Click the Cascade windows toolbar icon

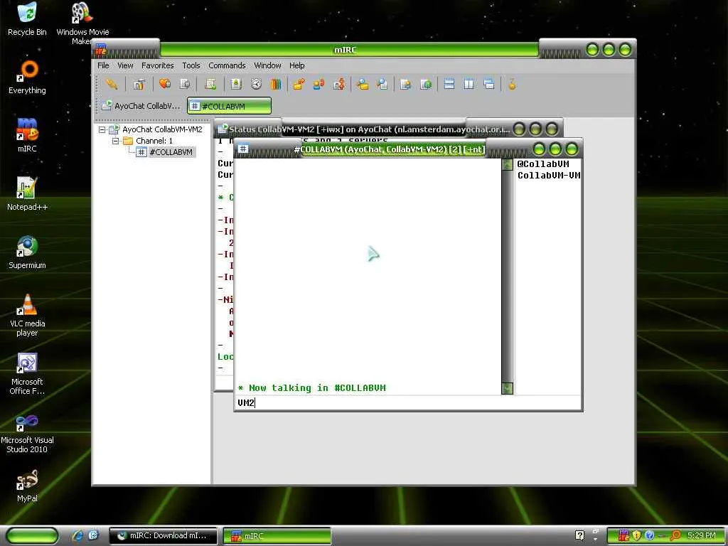coord(489,84)
